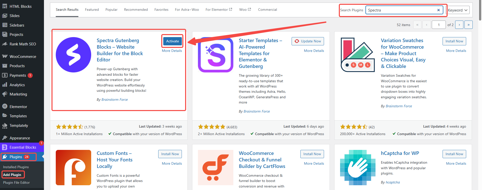Jump to last page of results

(468, 25)
